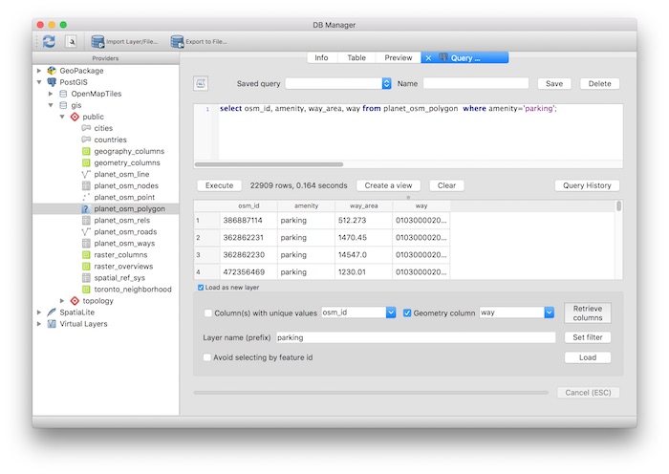Click Retrieve columns button
This screenshot has width=669, height=474.
pyautogui.click(x=588, y=313)
